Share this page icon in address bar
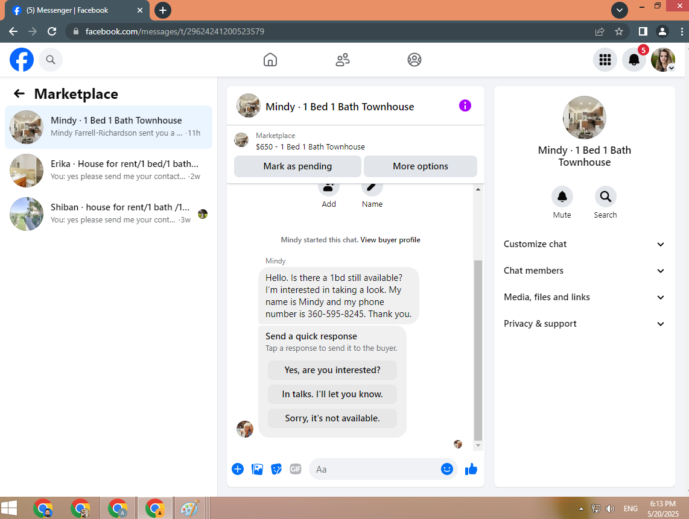This screenshot has width=689, height=519. point(600,31)
